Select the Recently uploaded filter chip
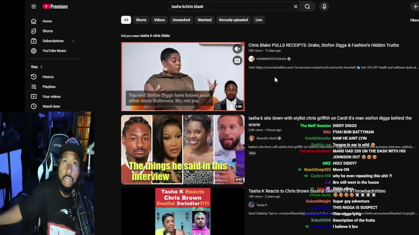This screenshot has width=419, height=235. pos(233,20)
